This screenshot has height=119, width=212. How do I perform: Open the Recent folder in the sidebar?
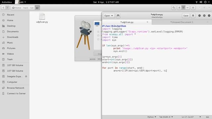pos(11,15)
